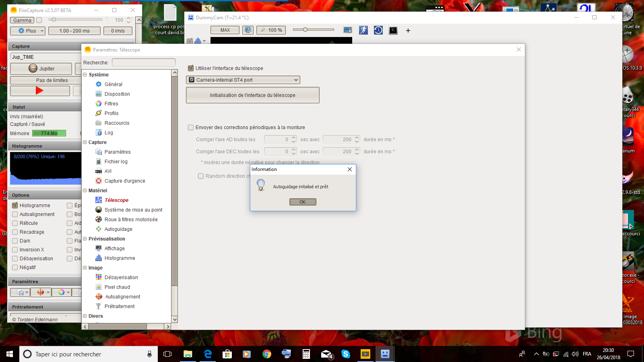The width and height of the screenshot is (644, 362).
Task: Open the display settings icon with gear in DummyCam
Action: (x=348, y=30)
